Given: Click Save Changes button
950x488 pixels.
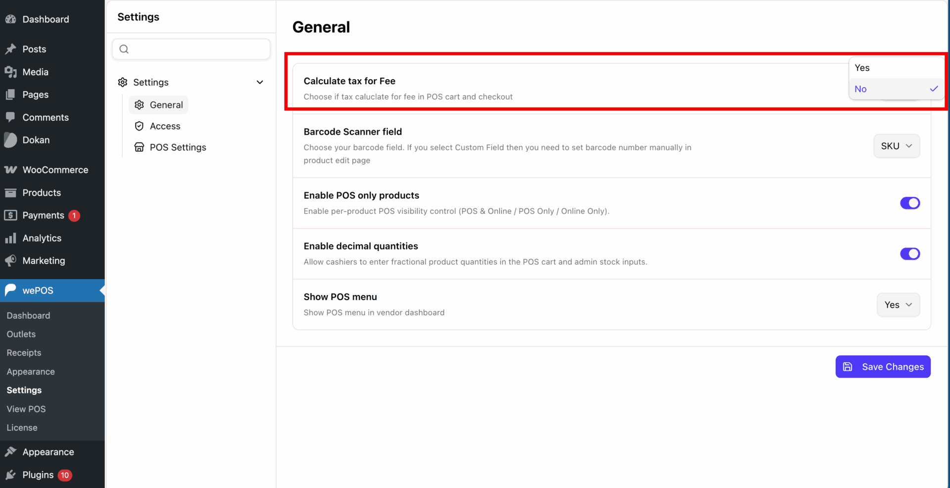Looking at the screenshot, I should (x=883, y=367).
